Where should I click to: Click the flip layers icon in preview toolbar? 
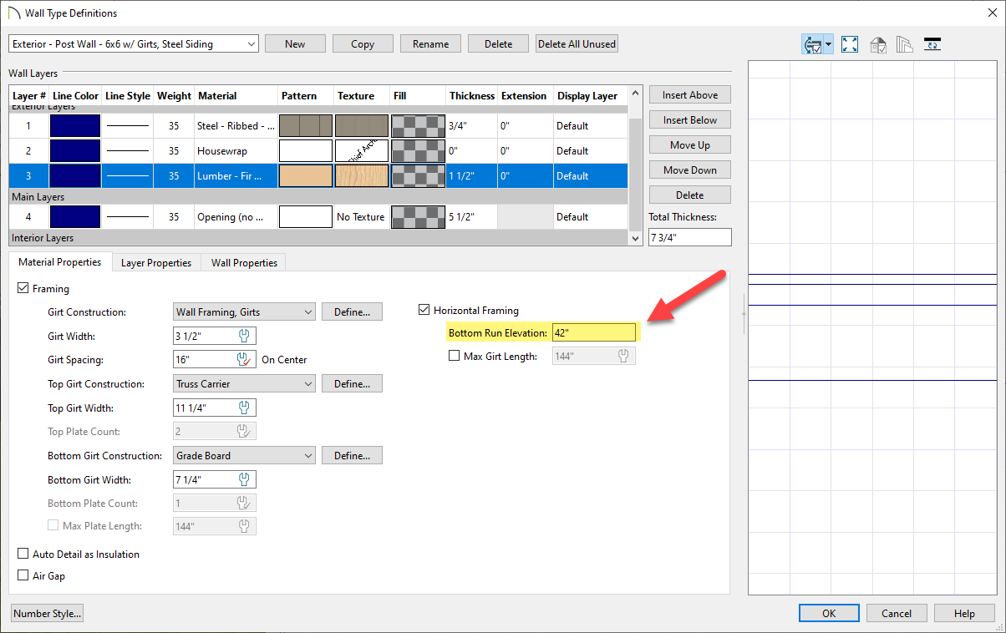[932, 45]
